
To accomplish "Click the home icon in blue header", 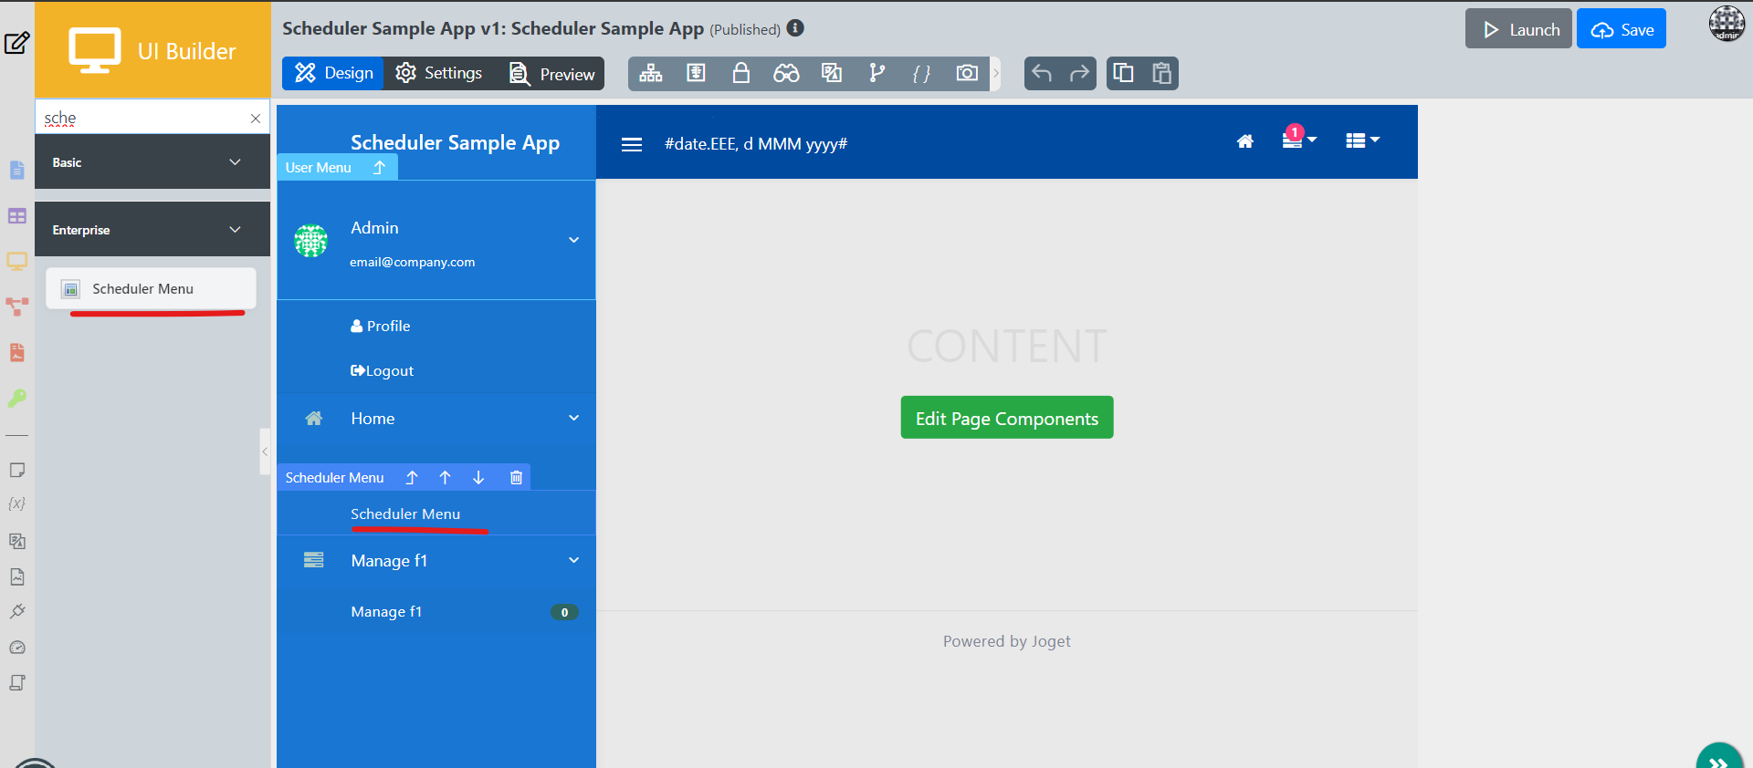I will tap(1245, 141).
